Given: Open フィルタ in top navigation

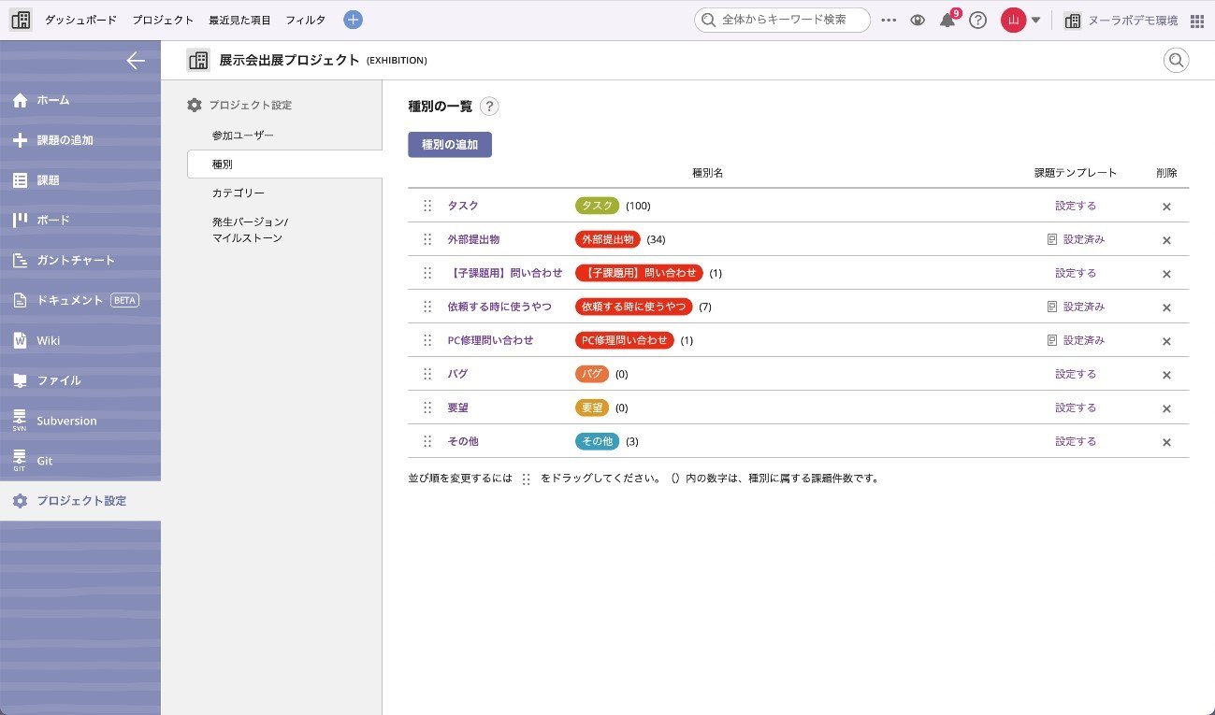Looking at the screenshot, I should [x=306, y=20].
